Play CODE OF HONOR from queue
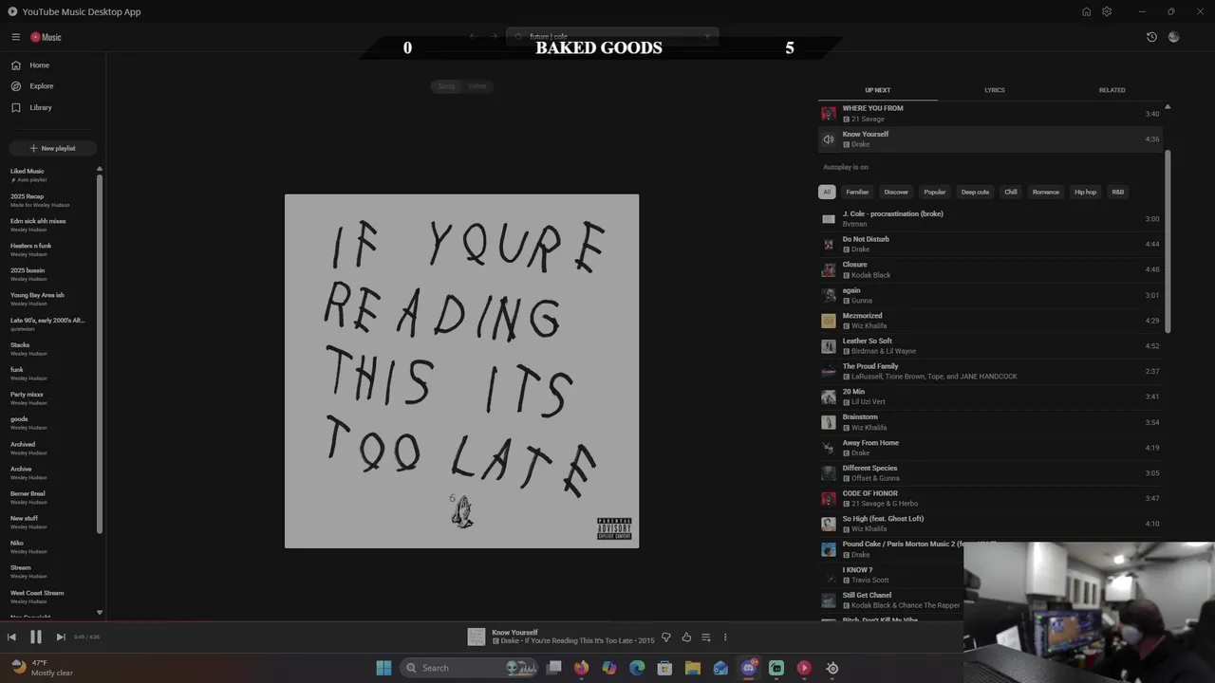This screenshot has height=683, width=1215. [990, 498]
